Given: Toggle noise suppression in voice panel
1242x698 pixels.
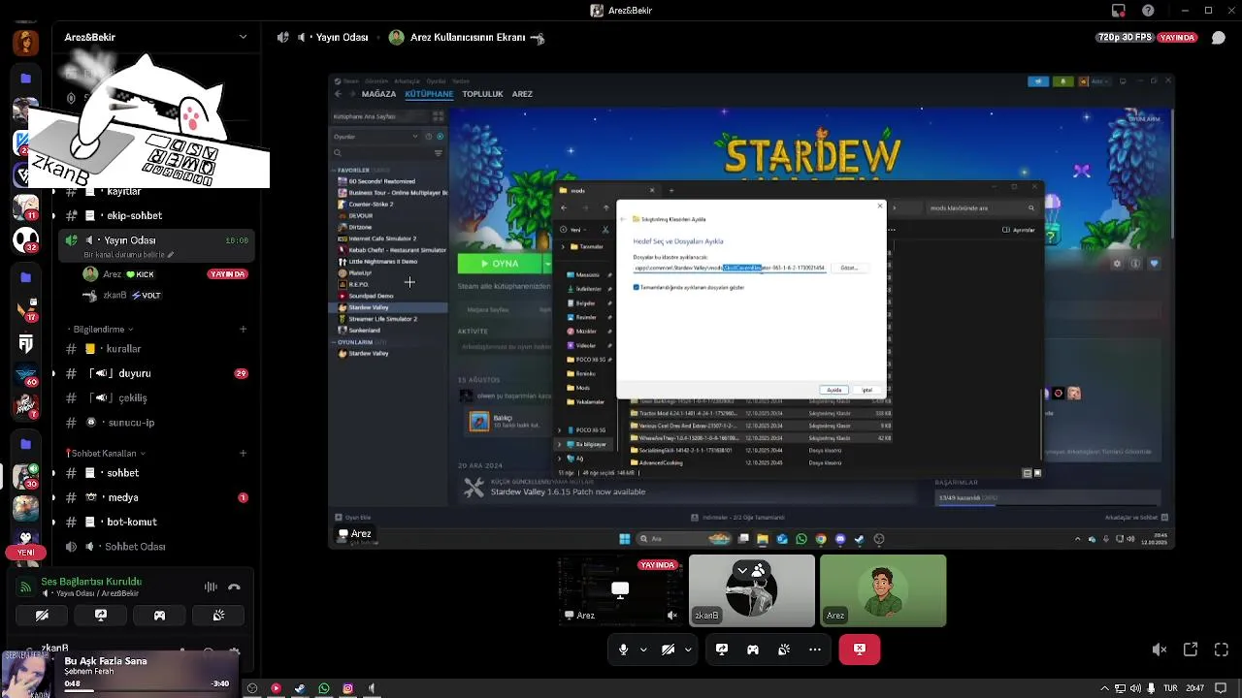Looking at the screenshot, I should click(211, 587).
